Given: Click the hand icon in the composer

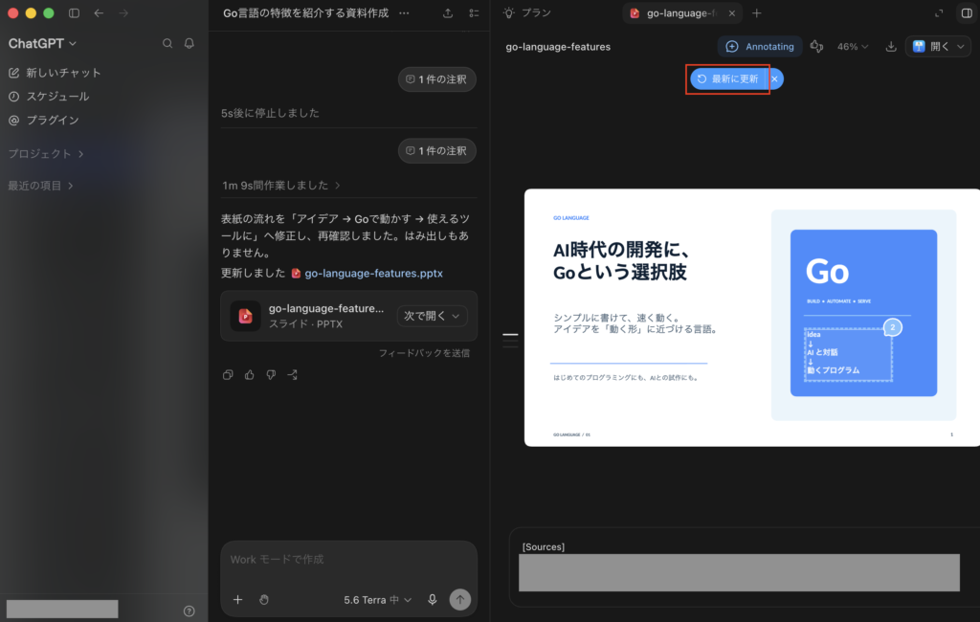Looking at the screenshot, I should tap(264, 599).
